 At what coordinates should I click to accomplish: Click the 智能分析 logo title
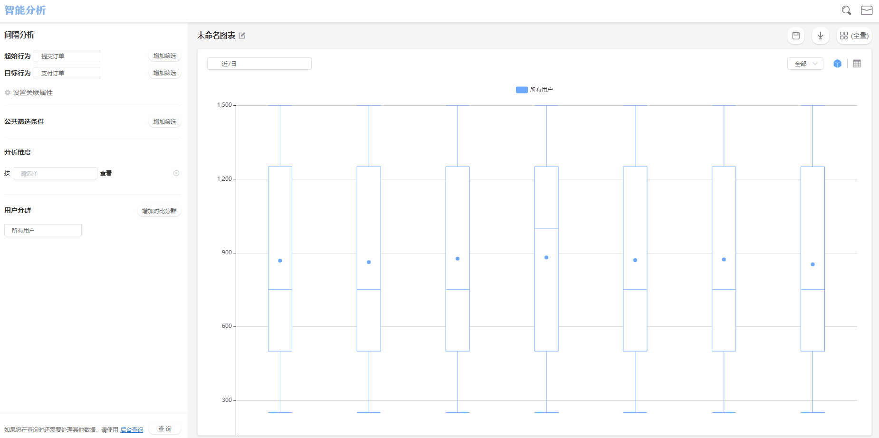25,10
